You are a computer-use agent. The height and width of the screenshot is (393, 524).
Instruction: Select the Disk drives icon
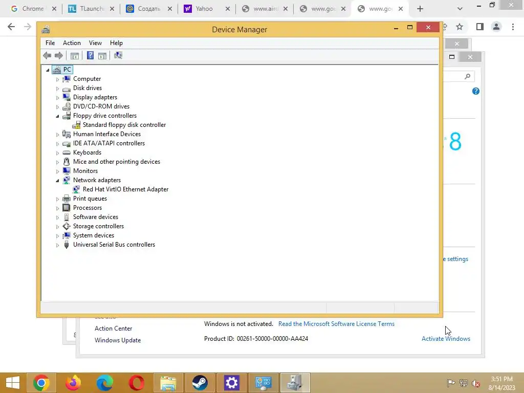(x=67, y=88)
